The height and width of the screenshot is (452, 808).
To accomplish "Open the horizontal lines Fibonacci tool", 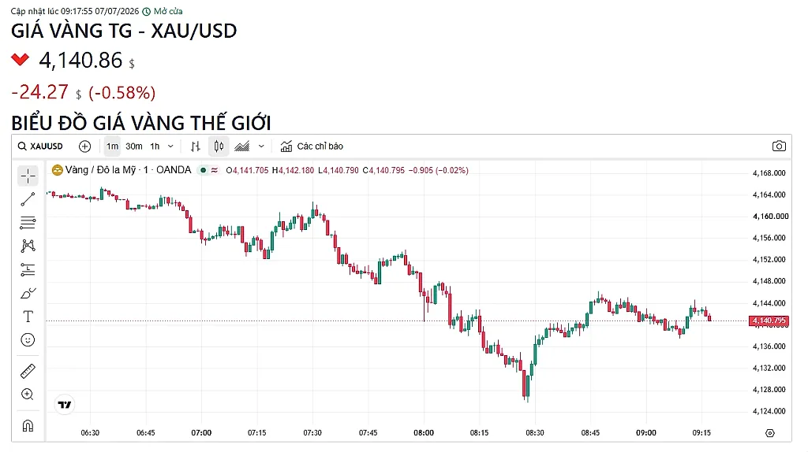I will click(x=28, y=222).
